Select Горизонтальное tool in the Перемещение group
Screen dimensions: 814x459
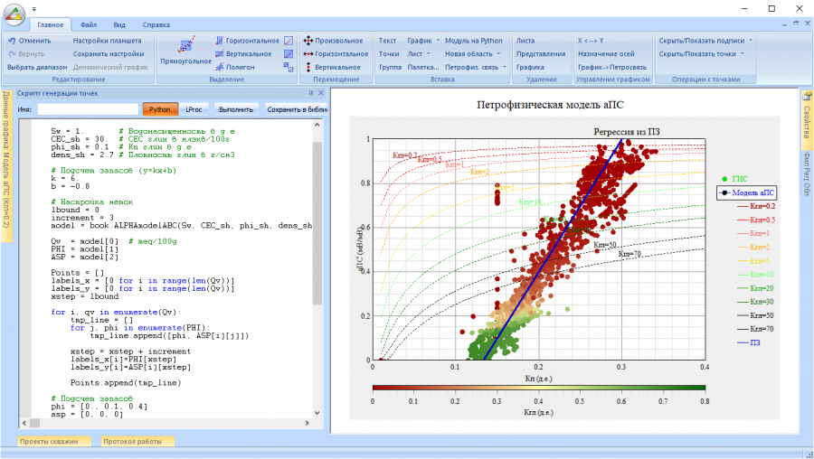click(336, 54)
